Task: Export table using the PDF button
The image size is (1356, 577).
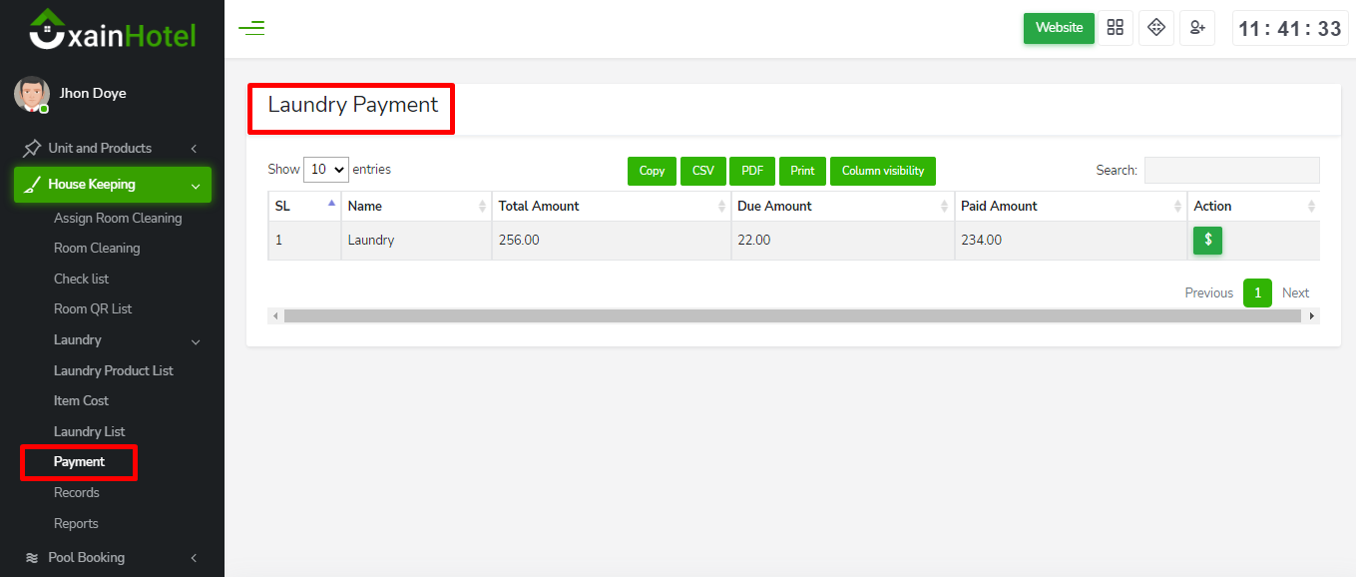Action: point(752,171)
